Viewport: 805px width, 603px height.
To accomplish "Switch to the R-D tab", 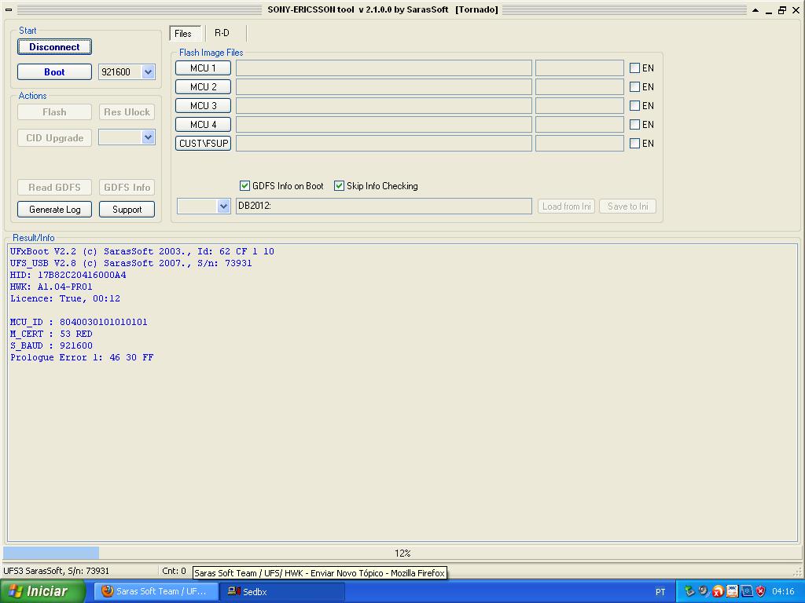I will [x=222, y=33].
